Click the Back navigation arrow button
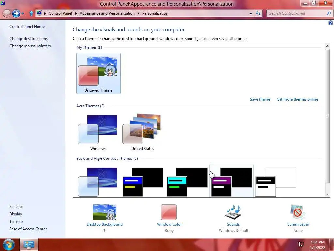The image size is (334, 251). 7,14
